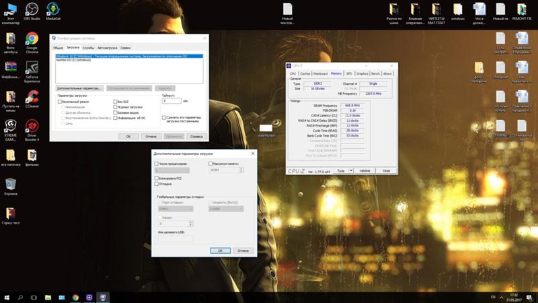Click the Таймаут seconds input field
This screenshot has height=303, width=538.
(171, 101)
